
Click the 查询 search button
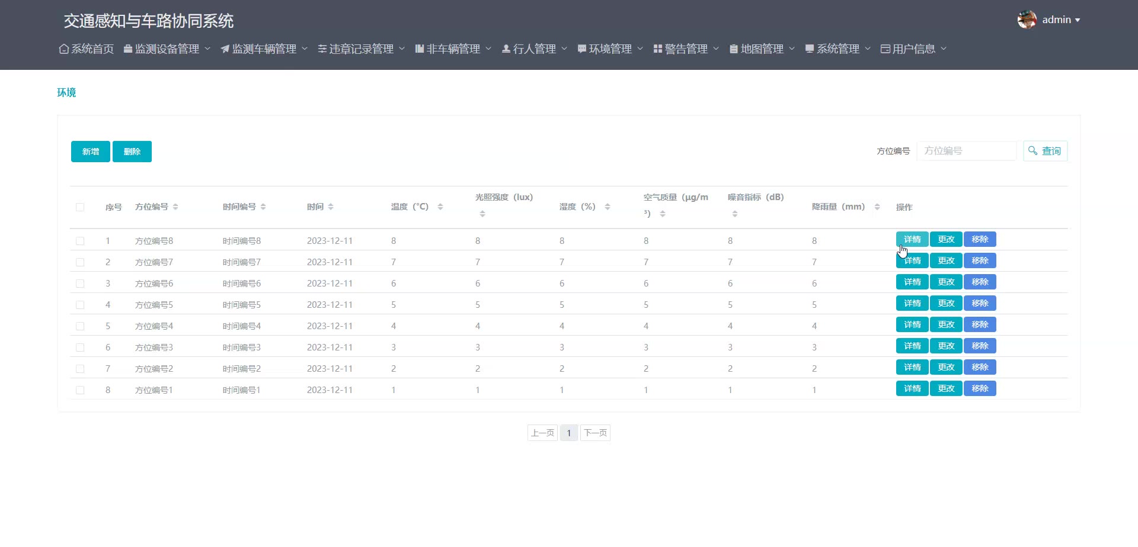tap(1046, 151)
